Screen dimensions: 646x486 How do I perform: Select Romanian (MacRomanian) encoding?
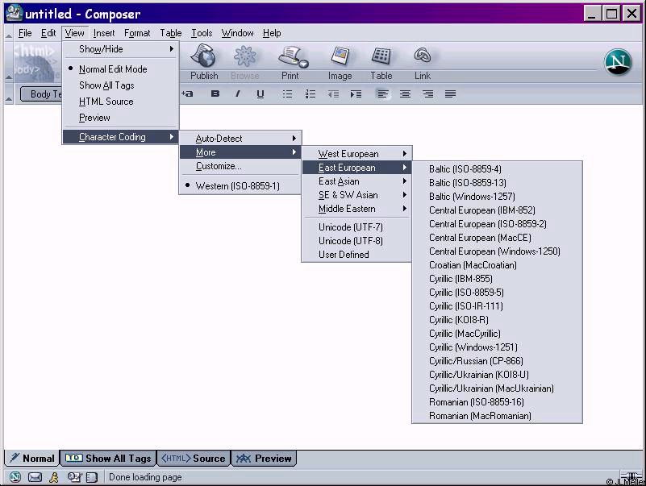498,416
